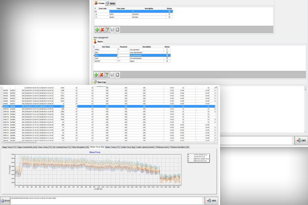Switch to the Shifts tab
Image resolution: width=308 pixels, height=205 pixels.
(x=111, y=3)
